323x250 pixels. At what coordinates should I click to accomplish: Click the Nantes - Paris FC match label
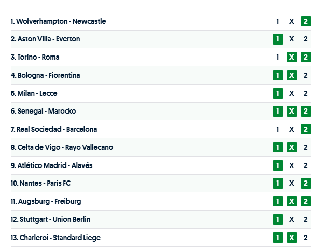coord(45,183)
